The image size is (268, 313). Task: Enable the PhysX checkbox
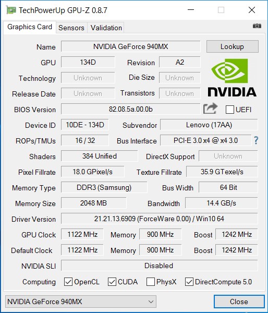[x=151, y=282]
